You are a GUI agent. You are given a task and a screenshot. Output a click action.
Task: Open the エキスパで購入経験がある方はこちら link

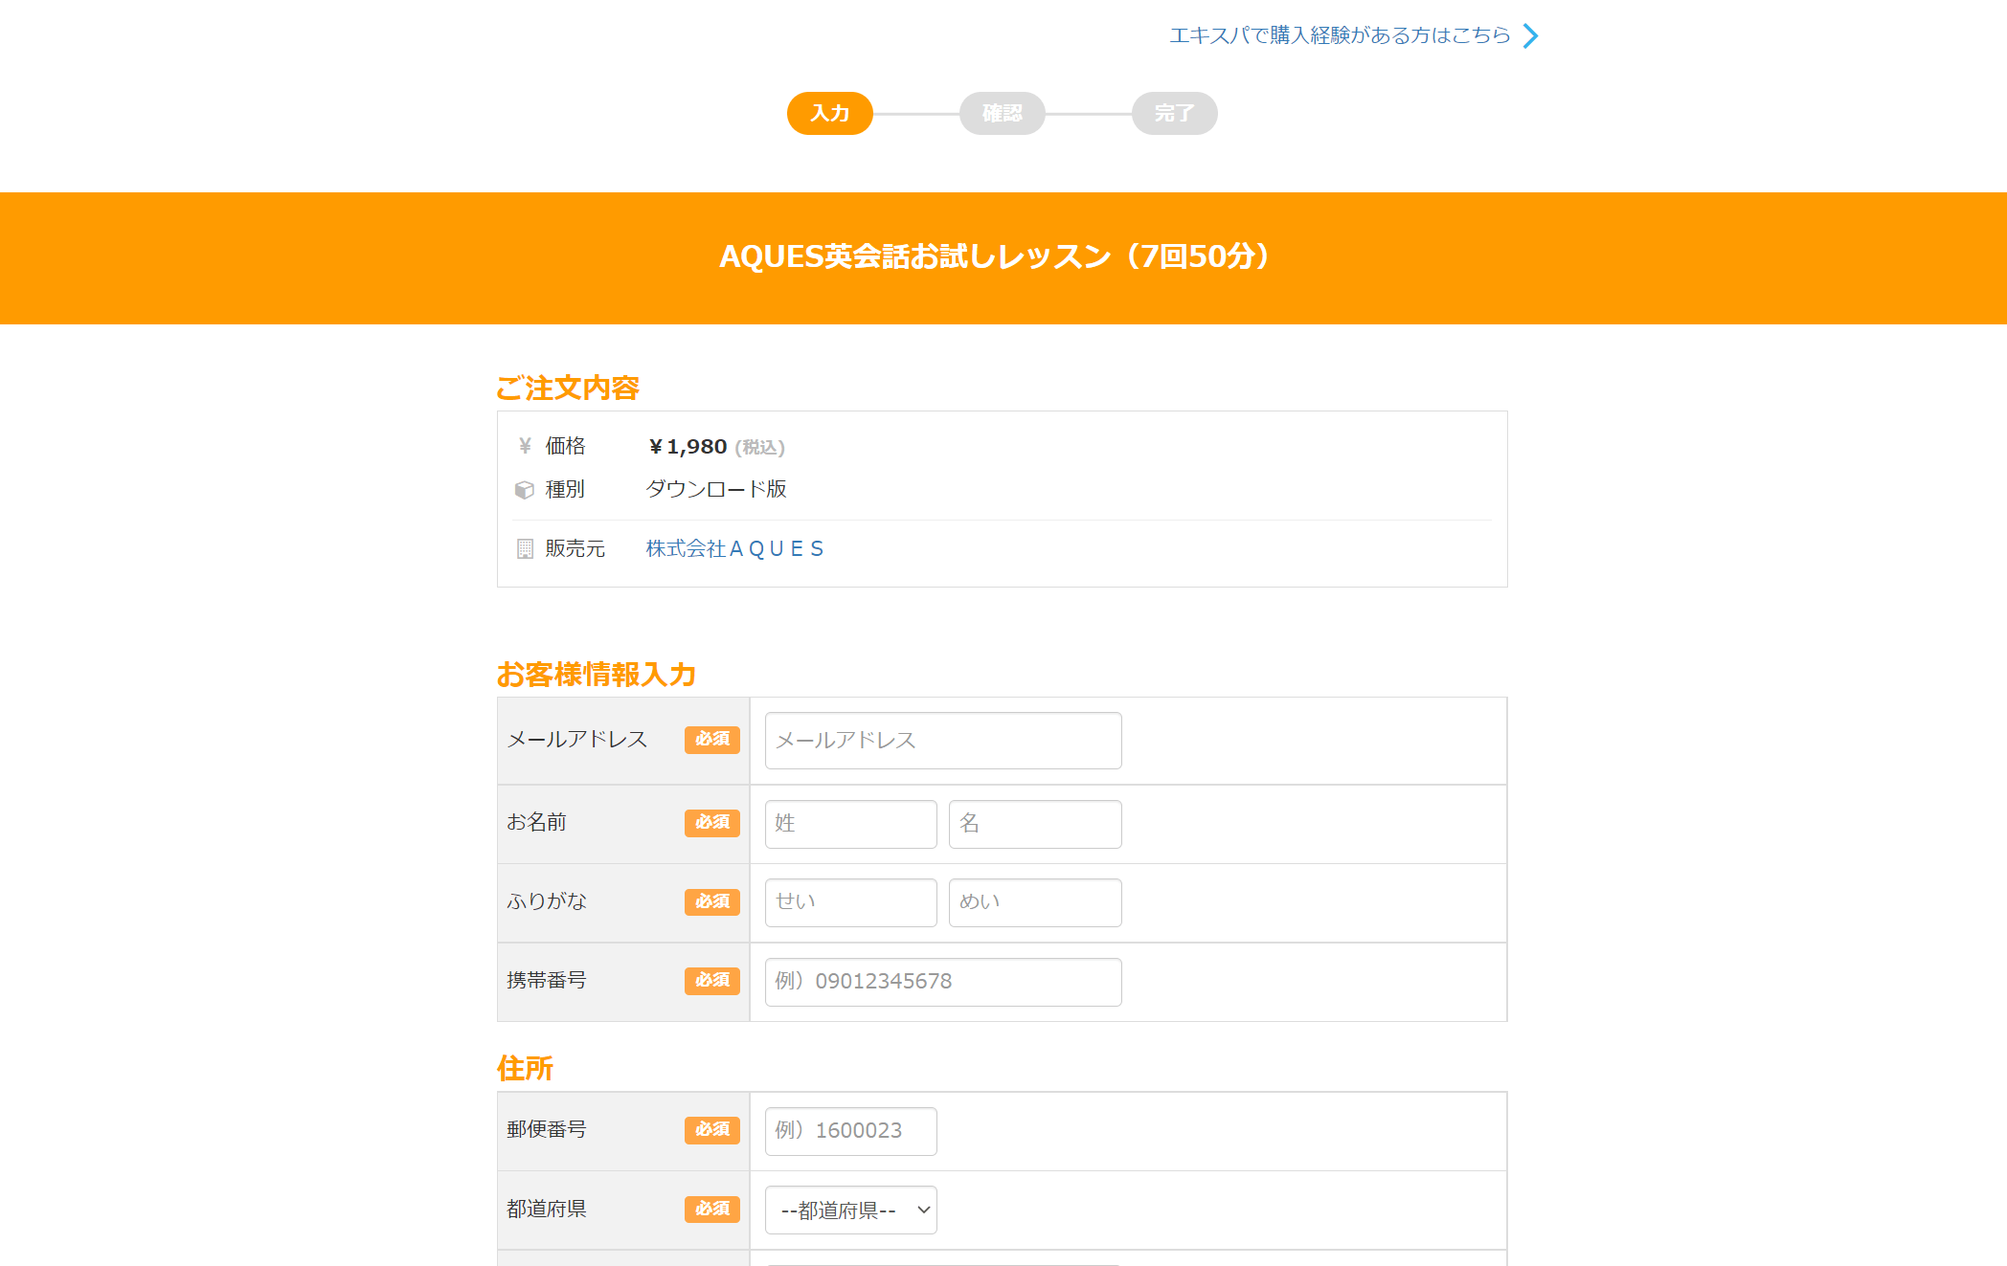click(x=1340, y=36)
